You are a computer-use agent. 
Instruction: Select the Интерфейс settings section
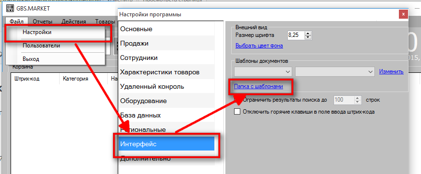(166, 144)
